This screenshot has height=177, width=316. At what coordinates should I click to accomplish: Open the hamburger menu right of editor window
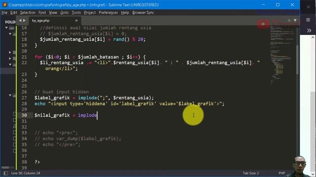click(308, 20)
